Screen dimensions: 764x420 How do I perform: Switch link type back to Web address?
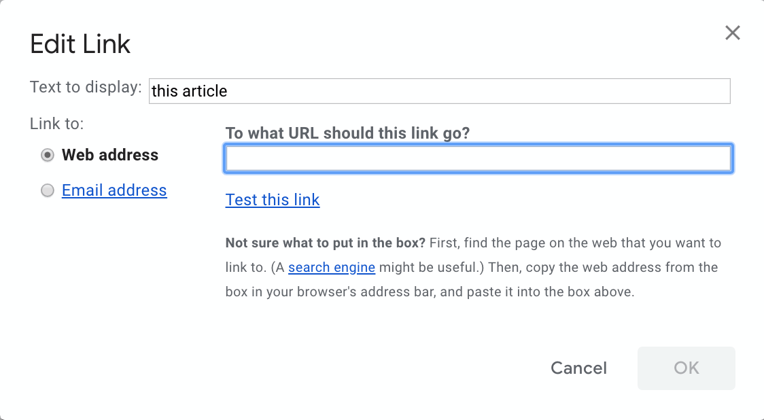(x=47, y=155)
